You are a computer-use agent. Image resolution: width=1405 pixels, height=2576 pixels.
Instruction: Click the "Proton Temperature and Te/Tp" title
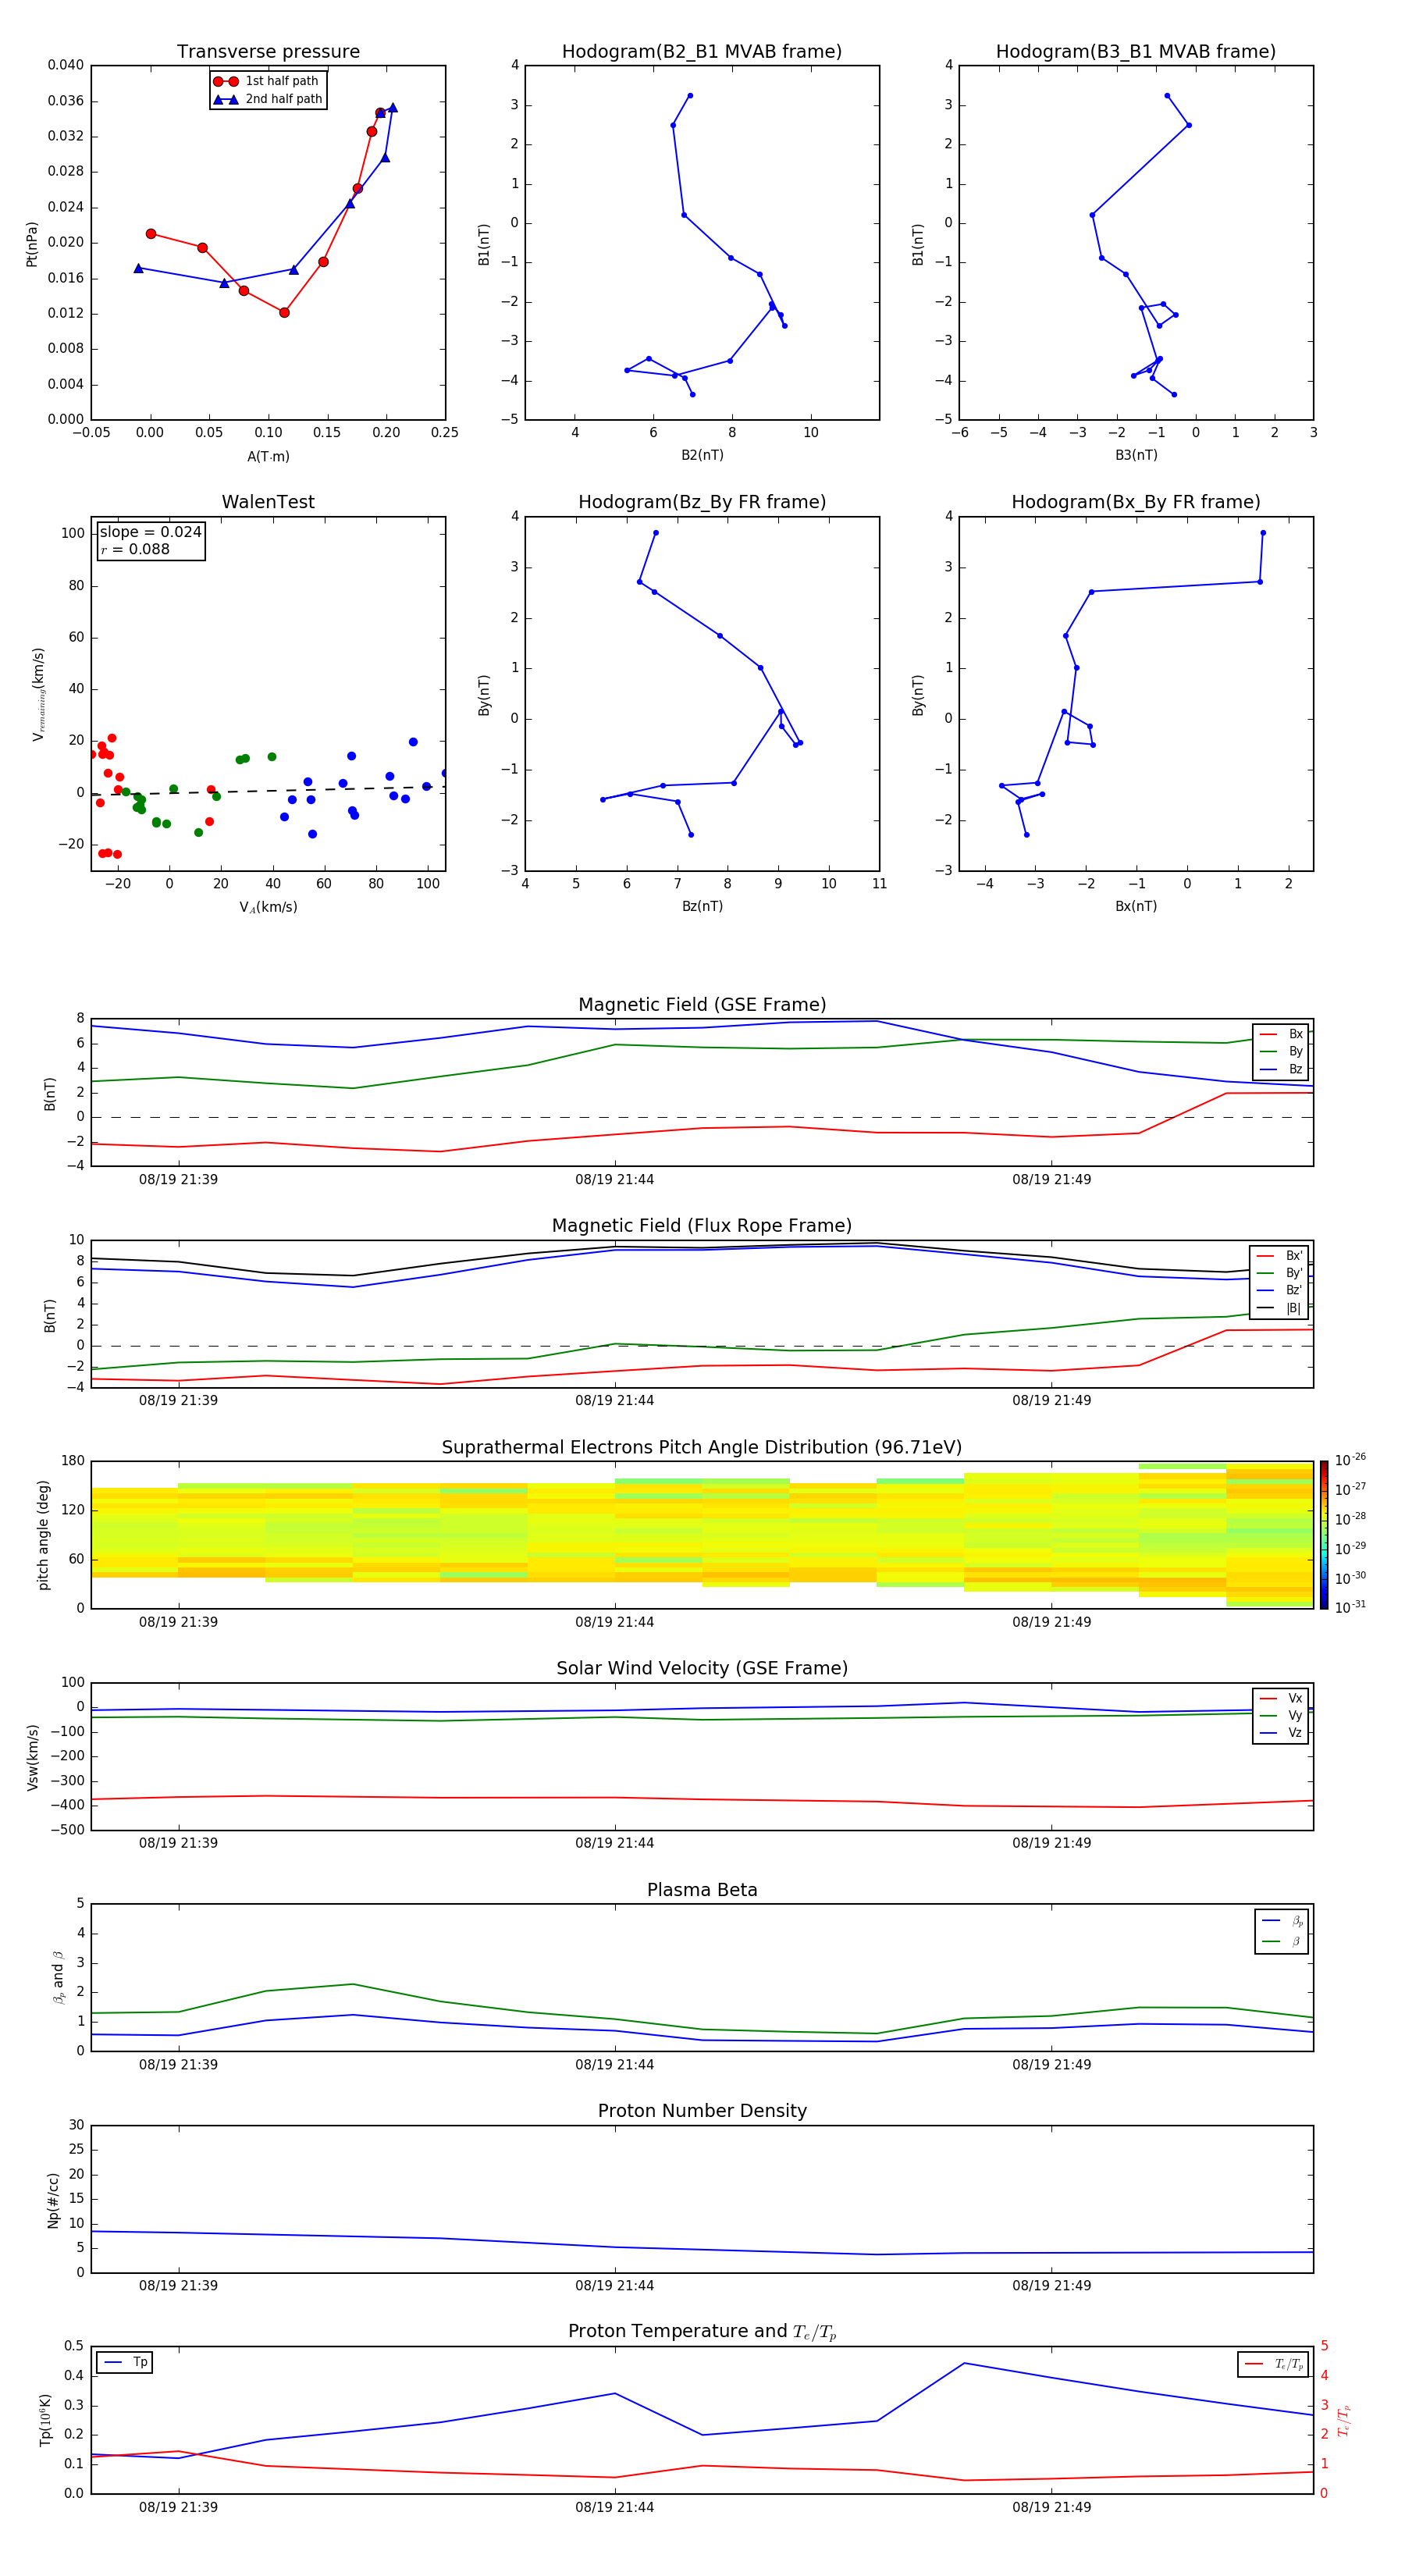pos(702,2331)
